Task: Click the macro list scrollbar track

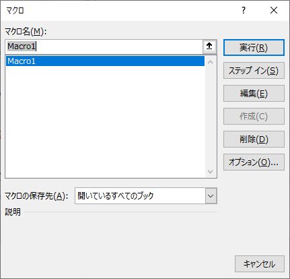Action: [210, 117]
